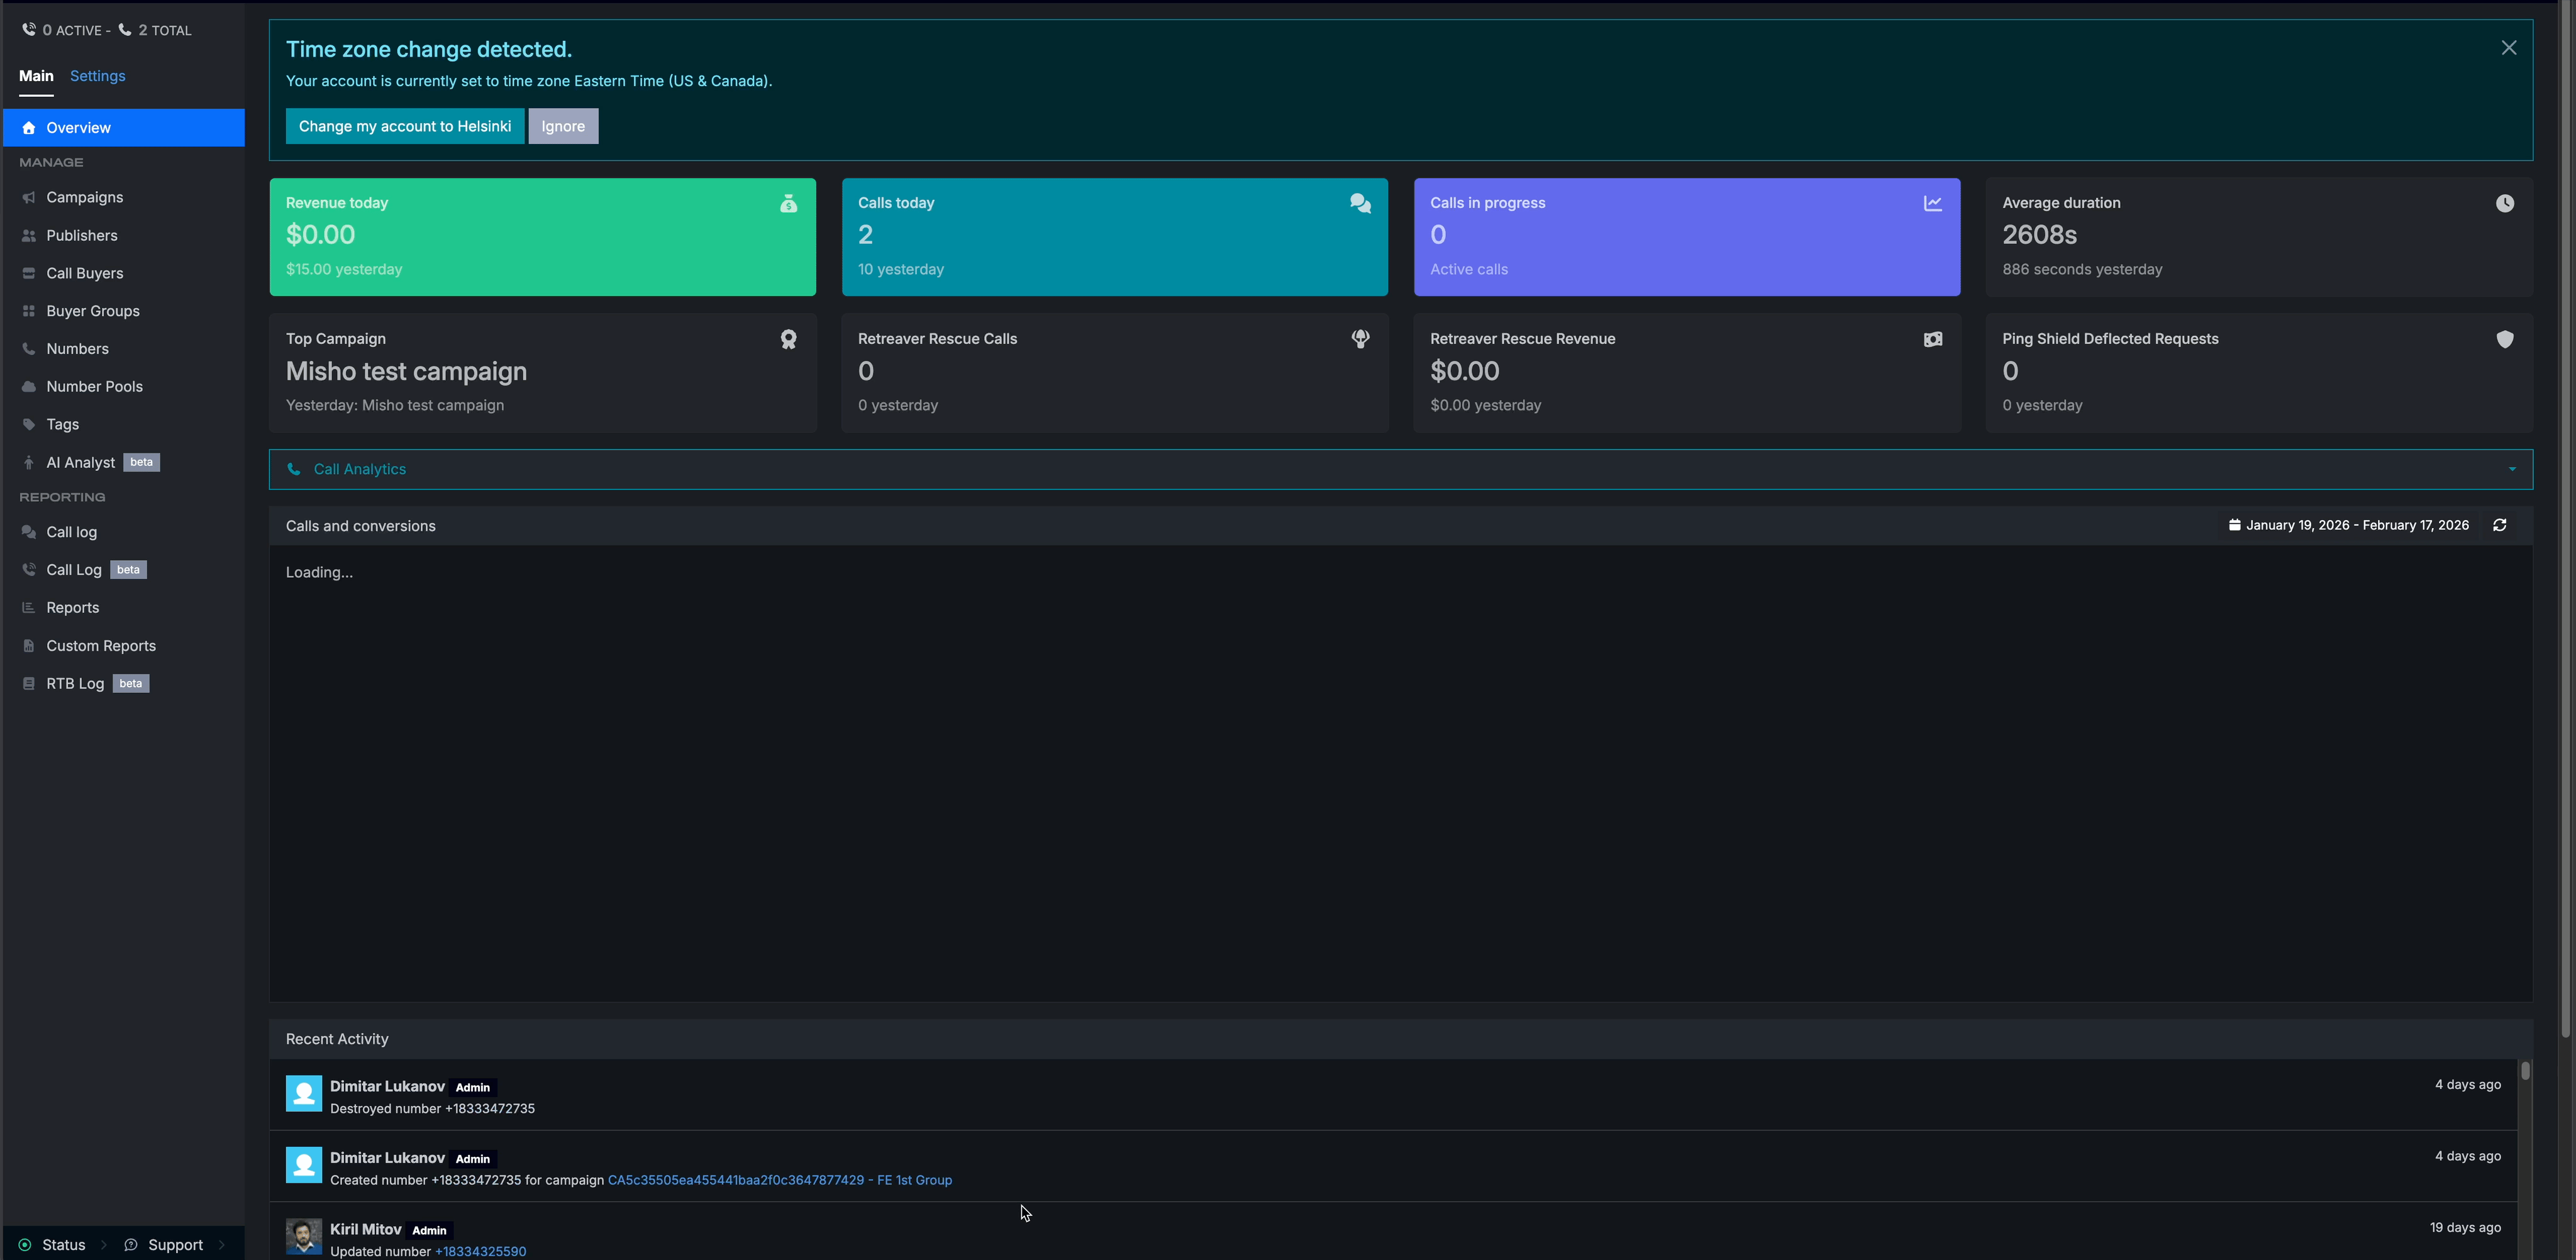Click Change my account to Helsinki

(x=404, y=126)
